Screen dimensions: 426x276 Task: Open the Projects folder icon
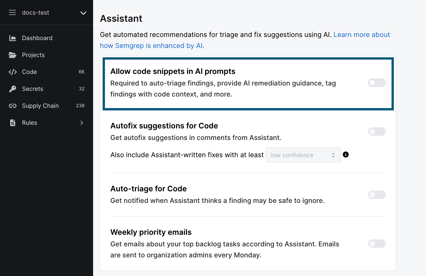tap(13, 55)
